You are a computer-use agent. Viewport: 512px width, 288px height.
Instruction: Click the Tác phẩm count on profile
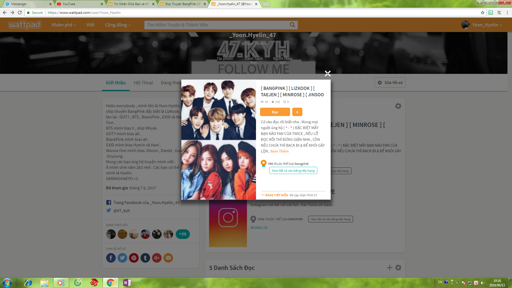click(x=225, y=57)
